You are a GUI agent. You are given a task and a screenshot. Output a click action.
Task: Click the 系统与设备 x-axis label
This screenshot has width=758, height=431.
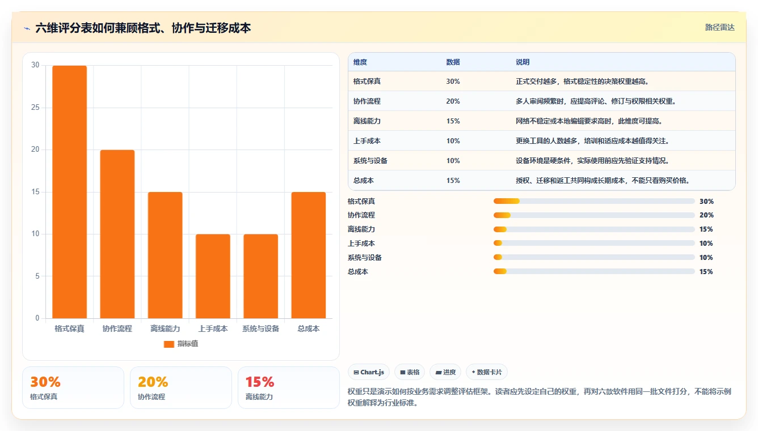click(x=260, y=328)
